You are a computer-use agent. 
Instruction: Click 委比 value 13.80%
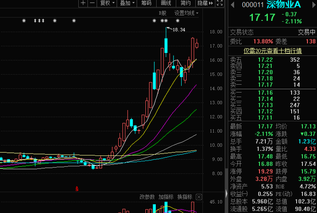[263, 42]
